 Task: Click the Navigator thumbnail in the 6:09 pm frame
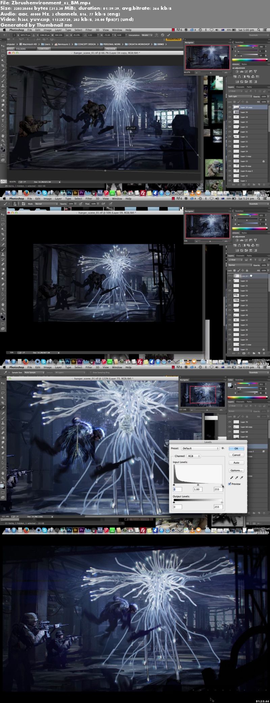202,395
